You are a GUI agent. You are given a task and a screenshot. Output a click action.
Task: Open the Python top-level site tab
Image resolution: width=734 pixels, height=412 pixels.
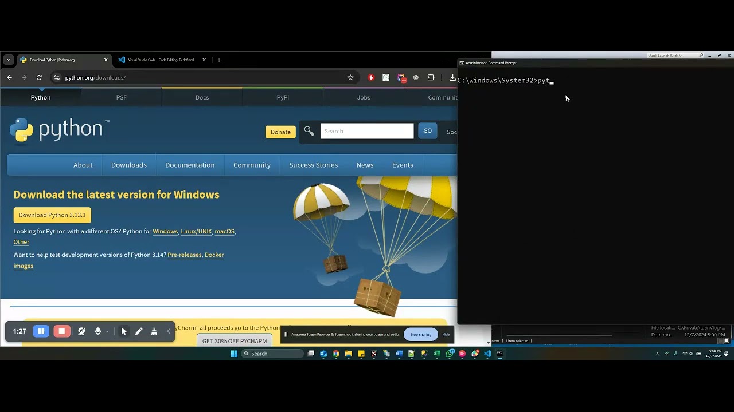click(41, 97)
